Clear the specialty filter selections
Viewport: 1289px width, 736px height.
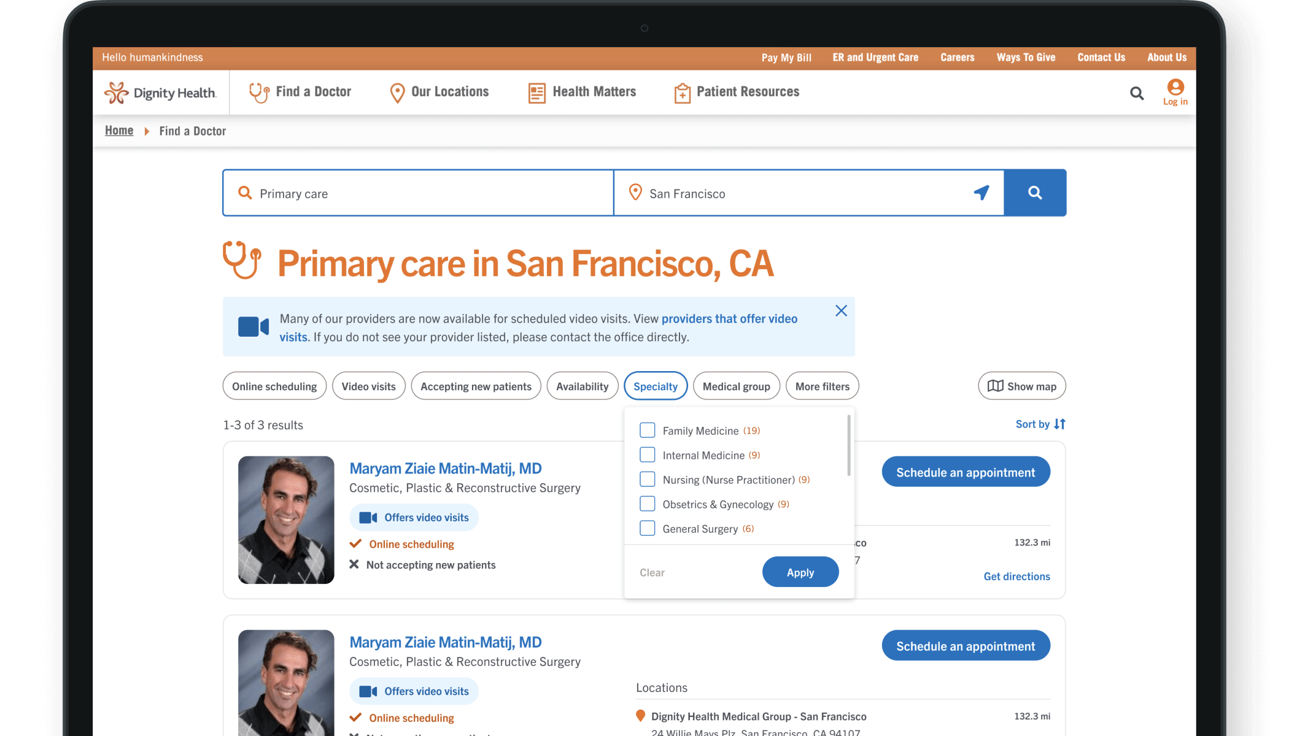pyautogui.click(x=652, y=572)
